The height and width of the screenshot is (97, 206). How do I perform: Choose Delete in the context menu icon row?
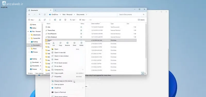(x=81, y=44)
